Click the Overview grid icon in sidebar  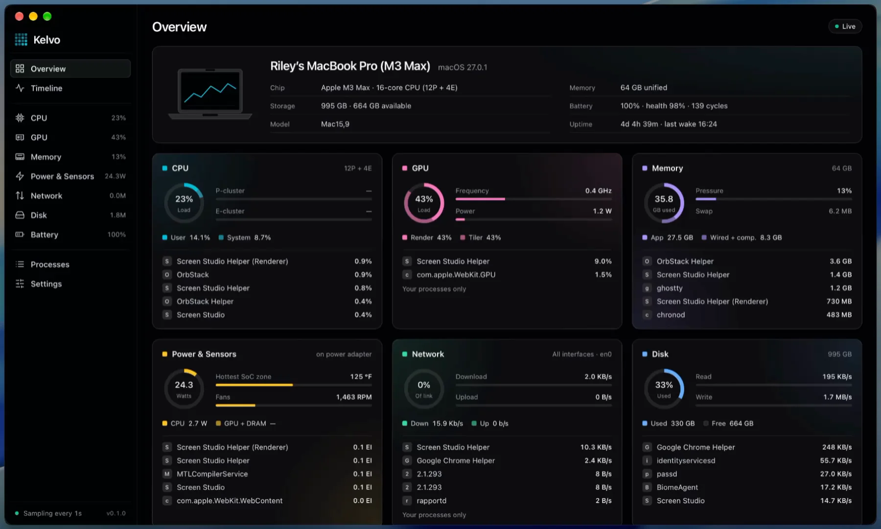(20, 69)
